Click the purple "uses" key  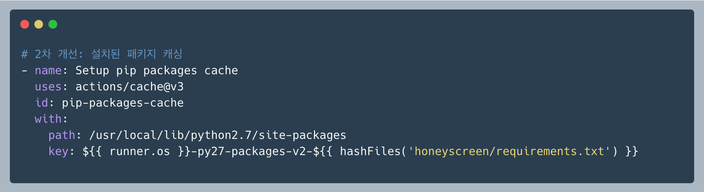coord(48,87)
